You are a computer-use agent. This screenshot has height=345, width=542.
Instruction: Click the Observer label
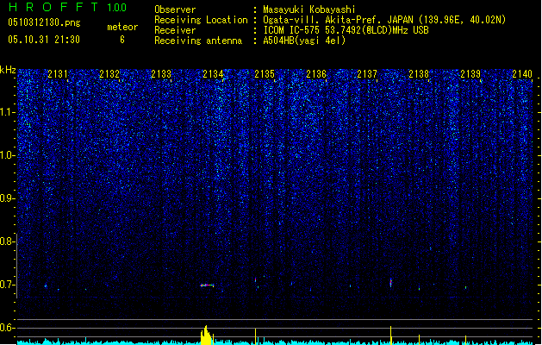175,9
